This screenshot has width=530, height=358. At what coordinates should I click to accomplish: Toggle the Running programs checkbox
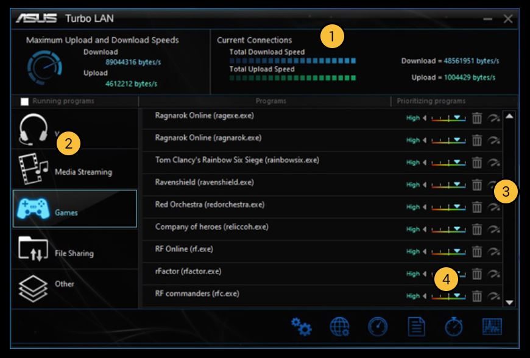tap(25, 101)
